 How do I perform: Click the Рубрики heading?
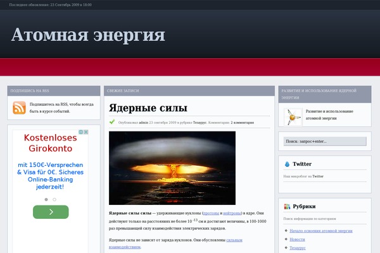pos(304,207)
